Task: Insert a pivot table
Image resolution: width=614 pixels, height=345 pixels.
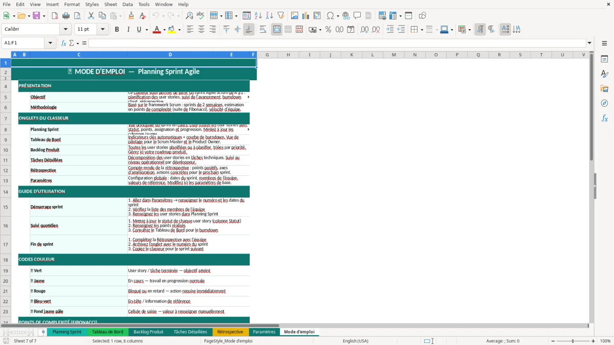Action: [x=317, y=16]
